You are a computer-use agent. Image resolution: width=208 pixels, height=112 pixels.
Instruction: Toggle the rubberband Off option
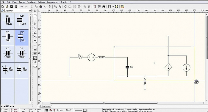(68, 110)
